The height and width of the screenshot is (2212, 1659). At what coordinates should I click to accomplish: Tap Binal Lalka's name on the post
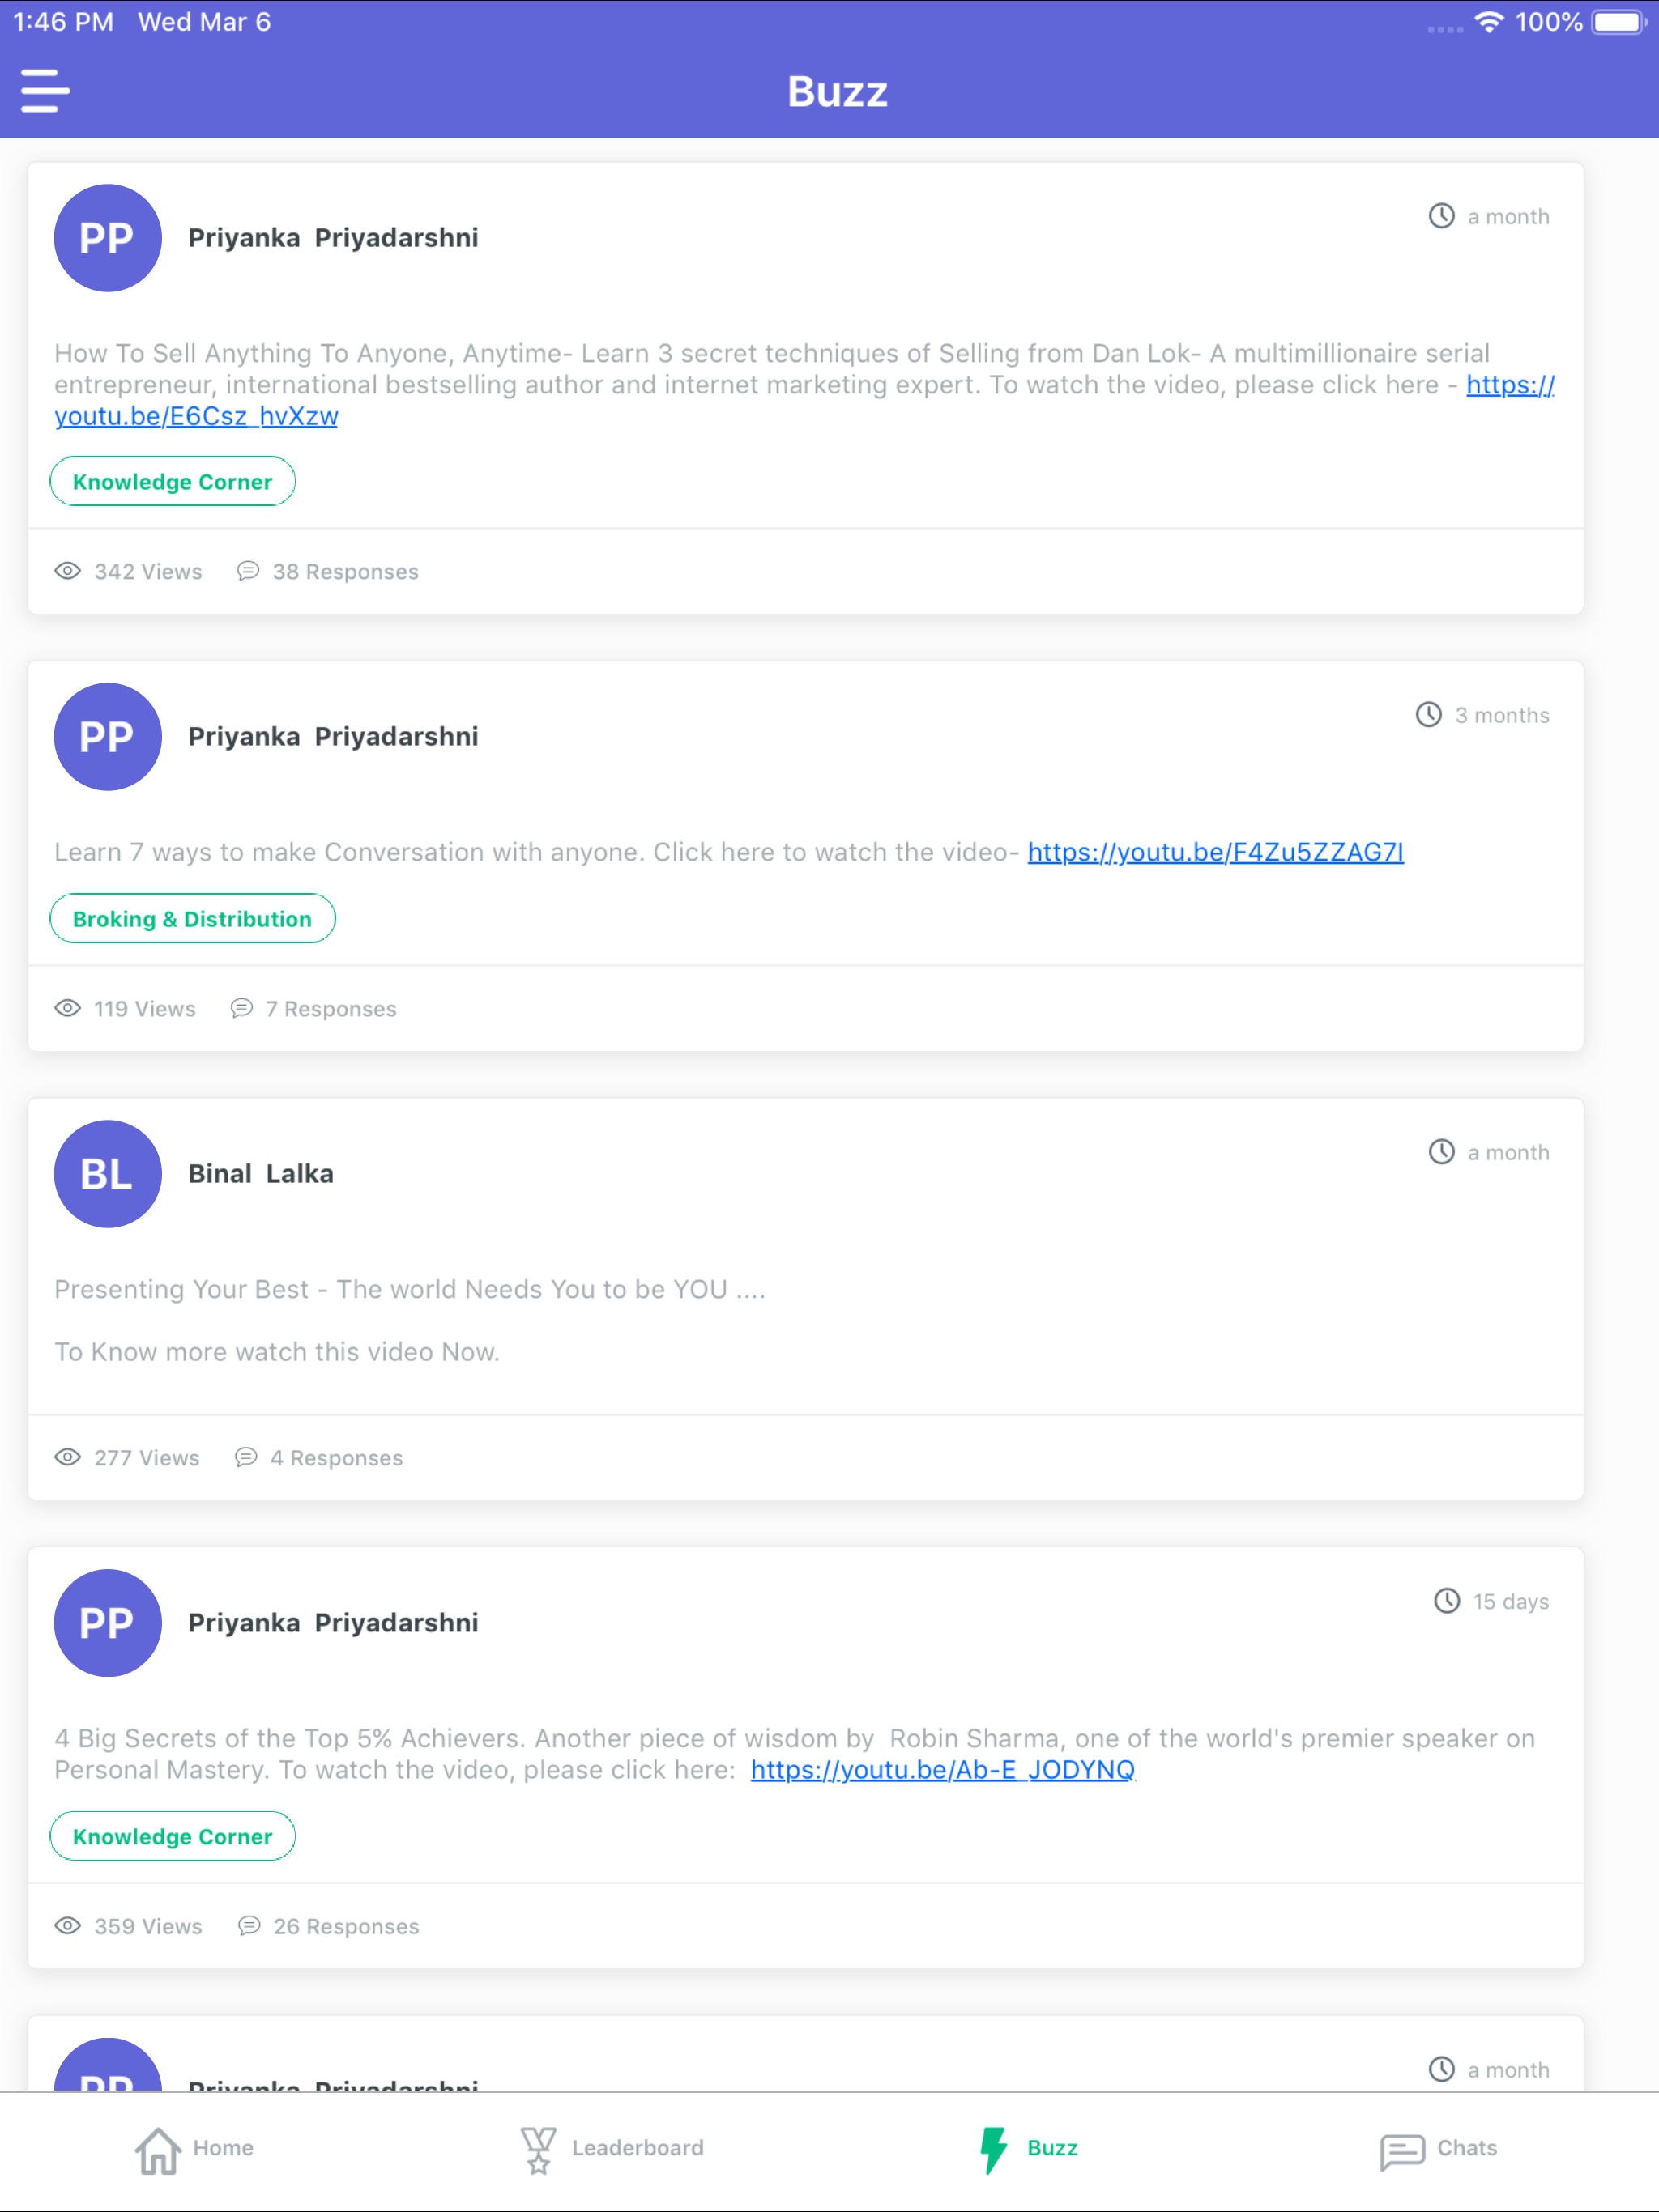[x=261, y=1172]
